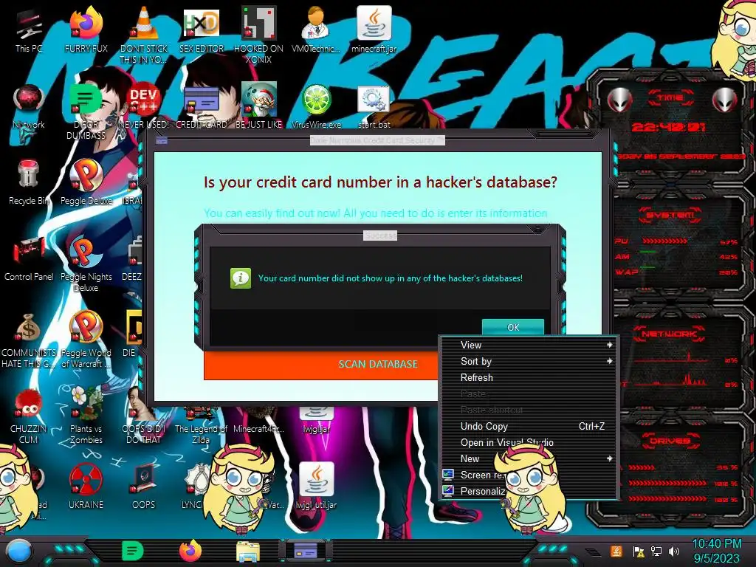The height and width of the screenshot is (567, 756).
Task: Click the network tray icon
Action: click(x=656, y=551)
